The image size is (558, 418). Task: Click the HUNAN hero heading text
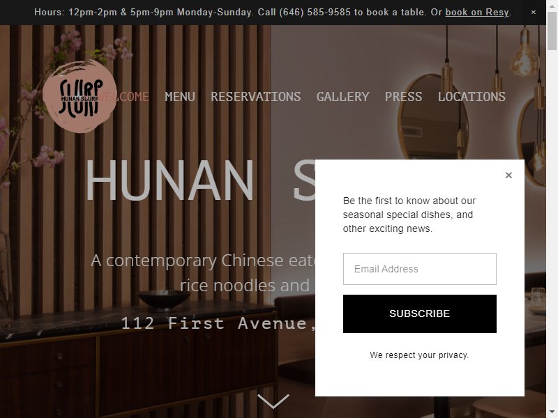point(169,180)
